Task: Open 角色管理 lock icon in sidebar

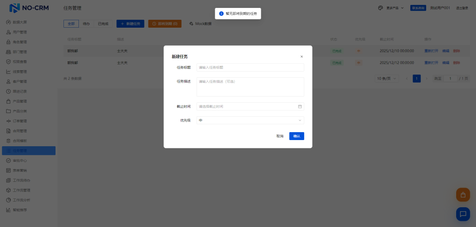Action: [x=8, y=42]
